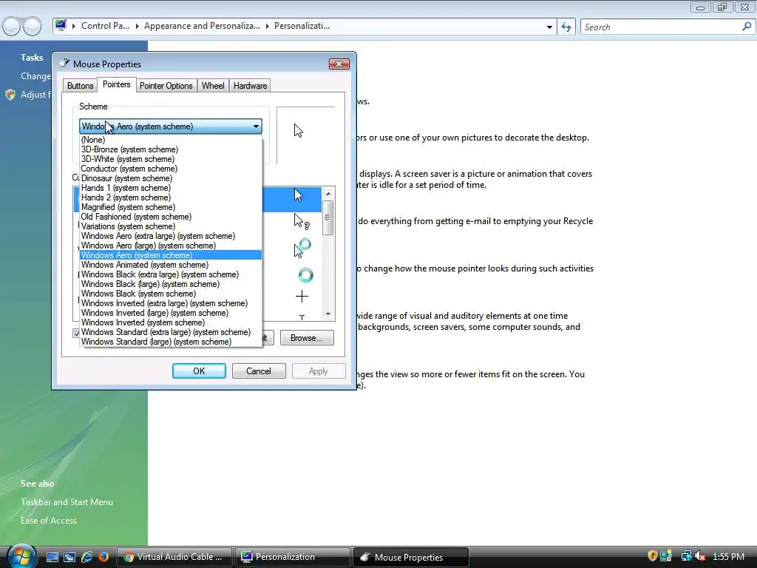Click Show Desktop quick launch icon
The height and width of the screenshot is (568, 757).
click(52, 557)
